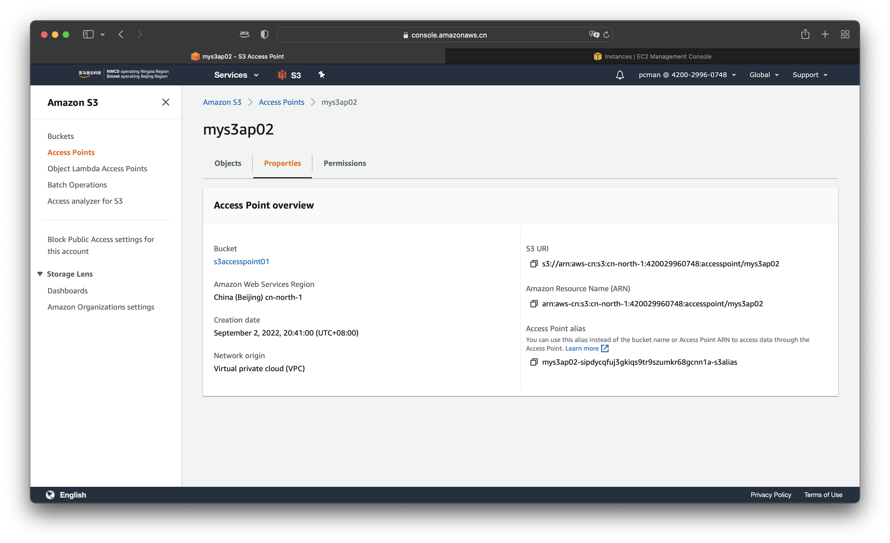Open the Safari share icon
Image resolution: width=890 pixels, height=543 pixels.
tap(805, 34)
